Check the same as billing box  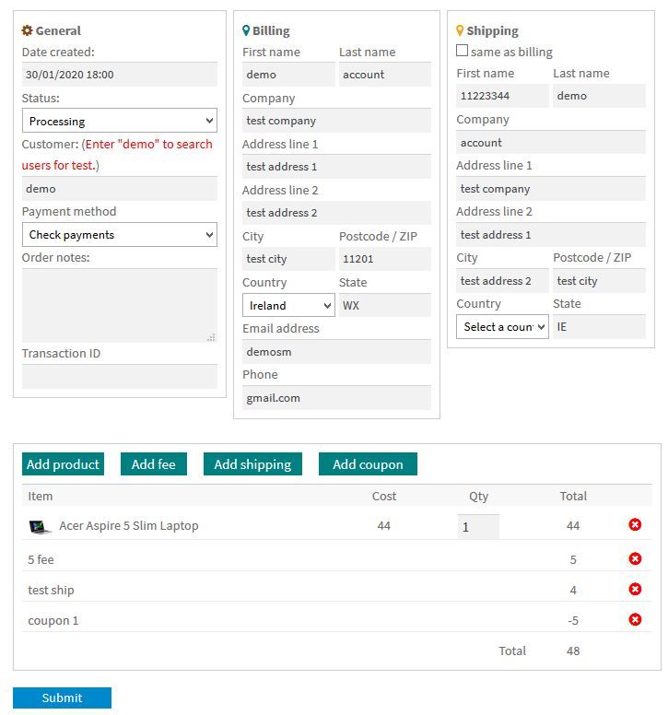[x=462, y=50]
